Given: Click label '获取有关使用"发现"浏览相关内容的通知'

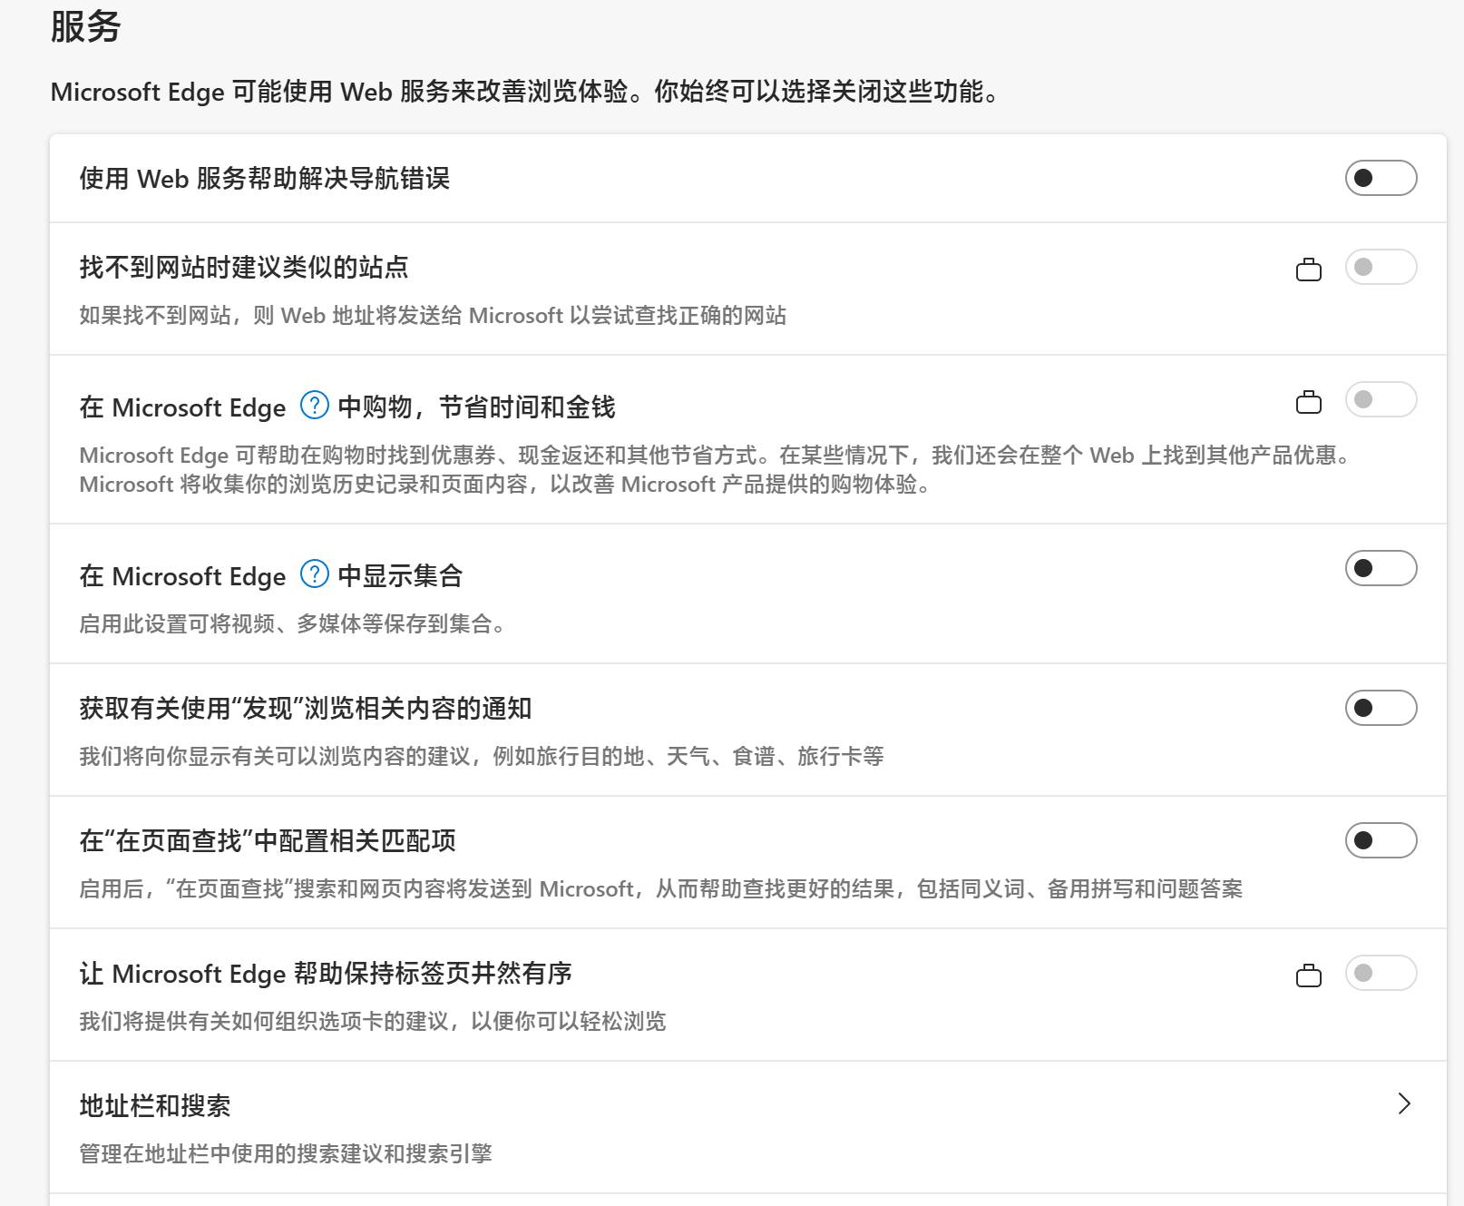Looking at the screenshot, I should (x=306, y=709).
